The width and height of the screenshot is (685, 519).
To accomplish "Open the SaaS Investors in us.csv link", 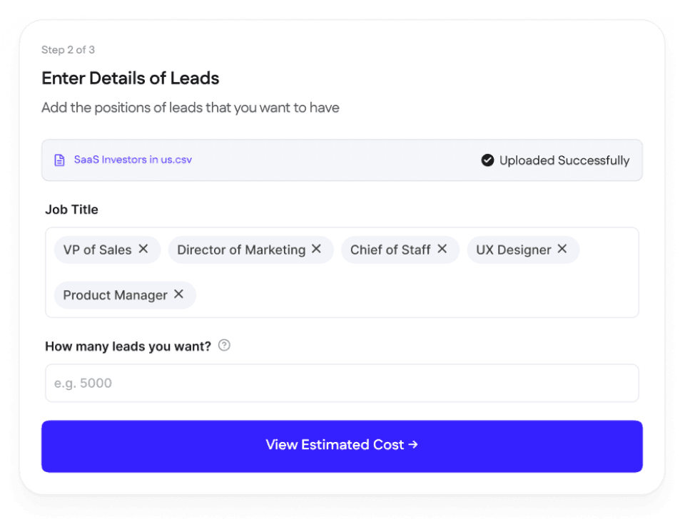I will pos(133,160).
